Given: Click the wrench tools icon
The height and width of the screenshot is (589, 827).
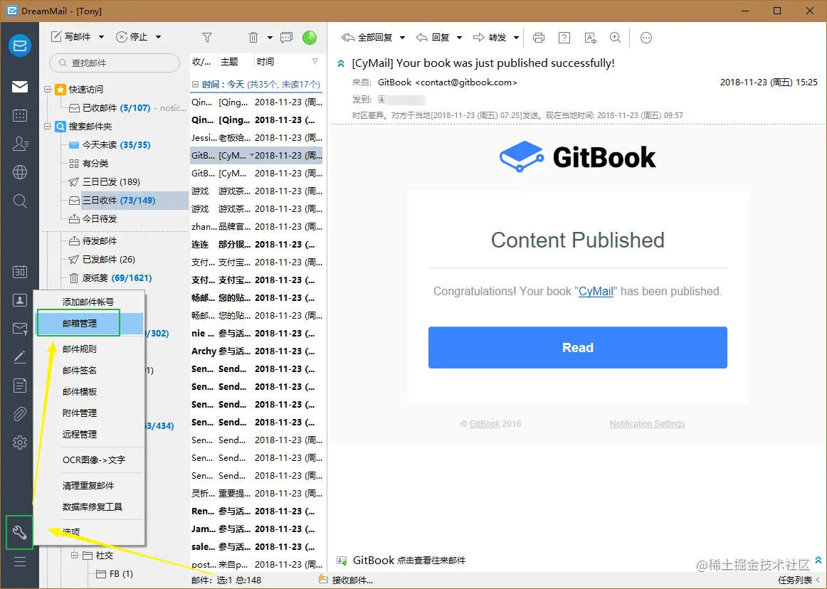Looking at the screenshot, I should [x=20, y=533].
